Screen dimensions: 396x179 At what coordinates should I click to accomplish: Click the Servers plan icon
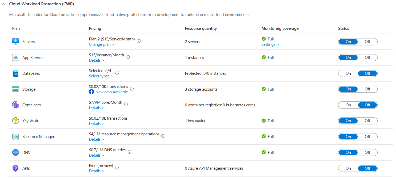point(16,41)
